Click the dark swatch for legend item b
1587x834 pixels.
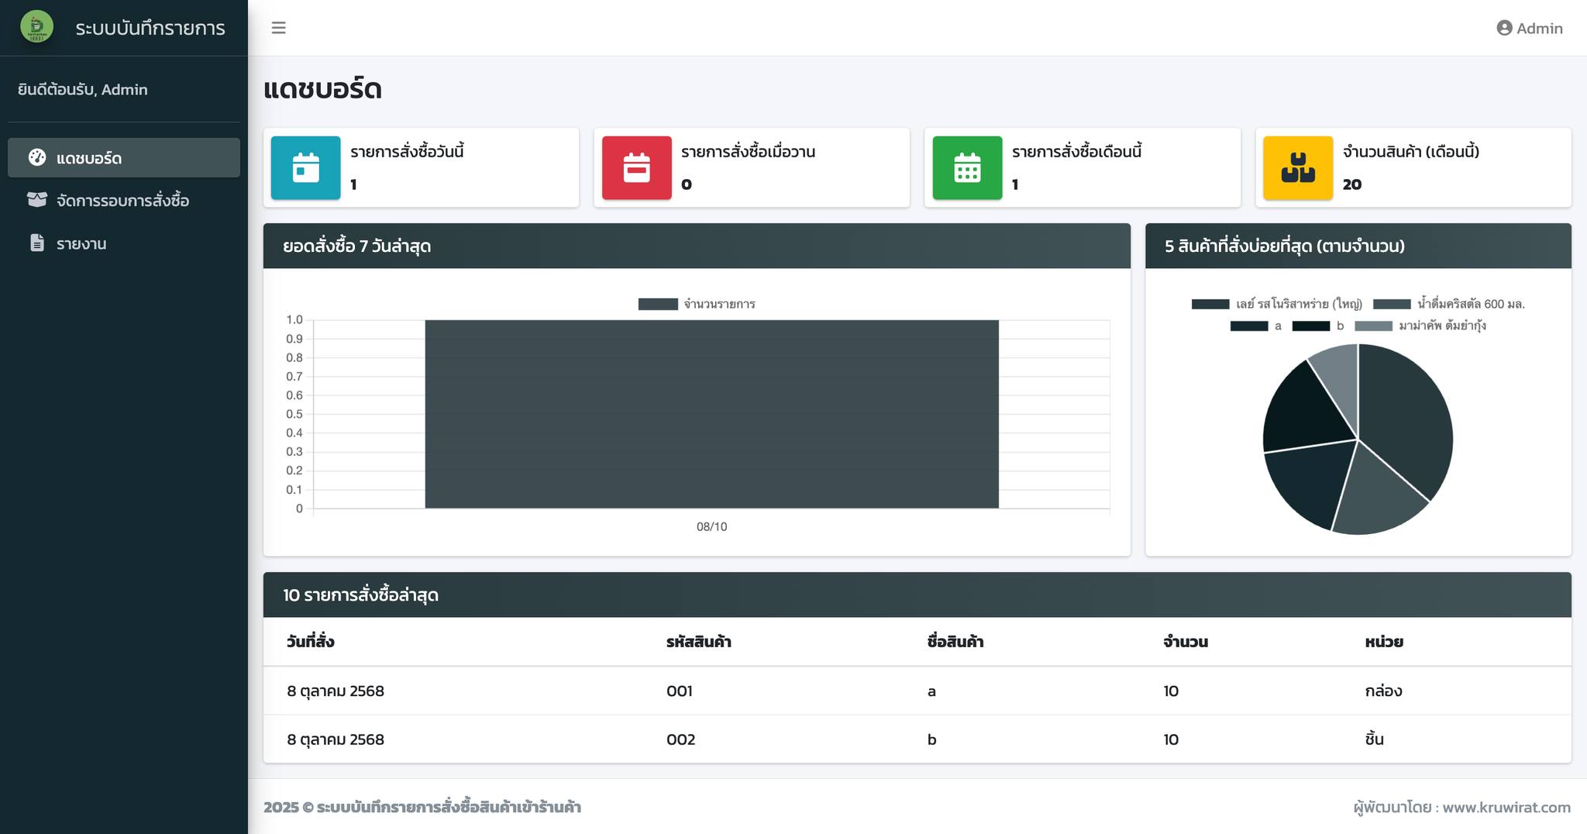point(1310,326)
